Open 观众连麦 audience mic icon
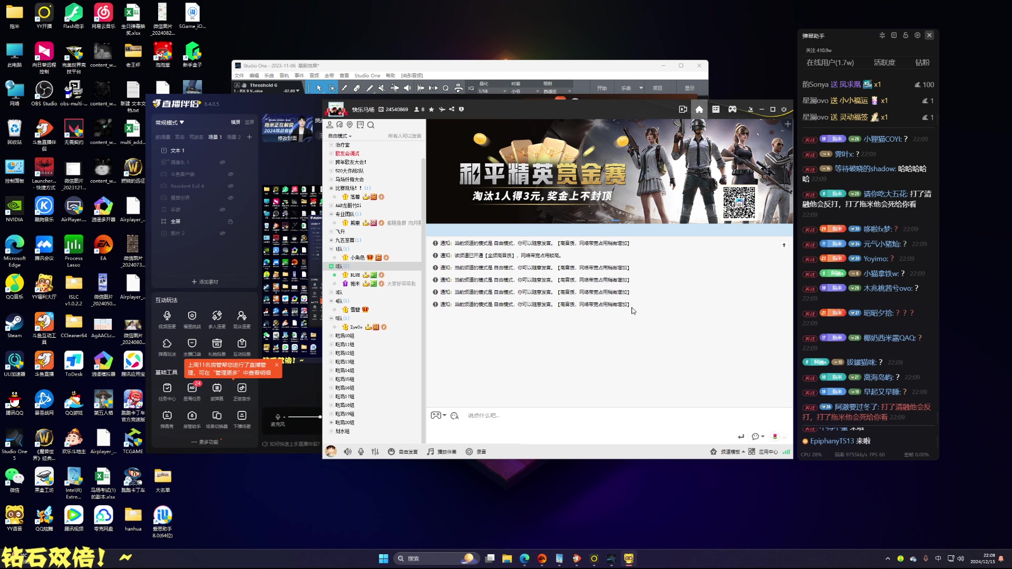Screen dimensions: 1012x569 coord(241,319)
